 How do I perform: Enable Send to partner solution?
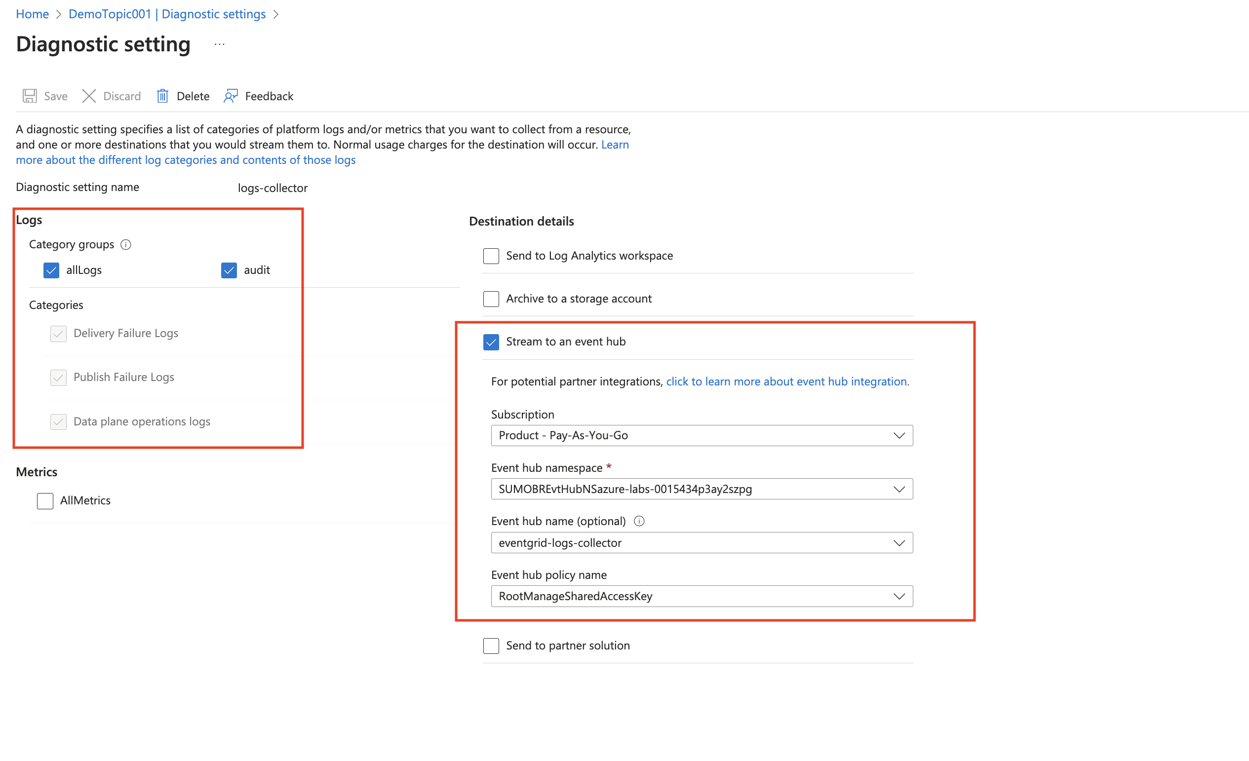pyautogui.click(x=491, y=646)
